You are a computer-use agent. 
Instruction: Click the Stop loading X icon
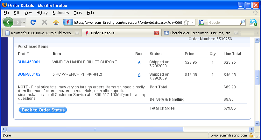45,22
